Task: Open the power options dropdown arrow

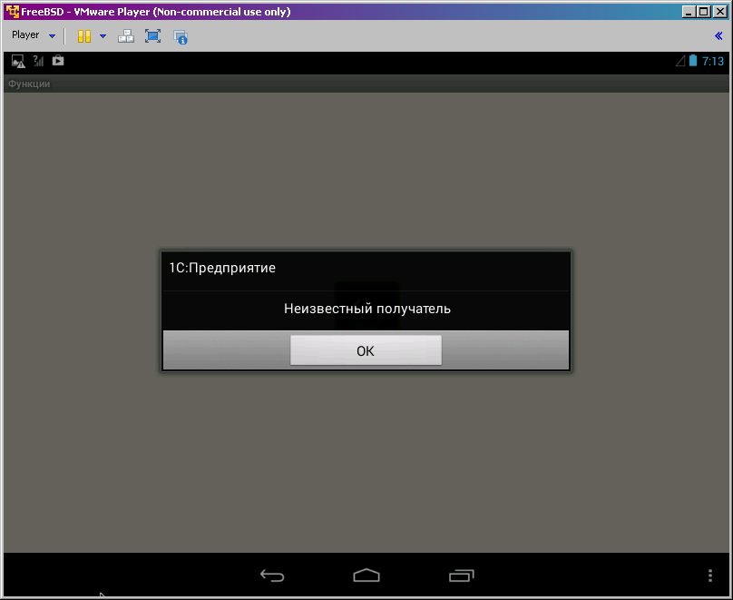Action: 103,36
